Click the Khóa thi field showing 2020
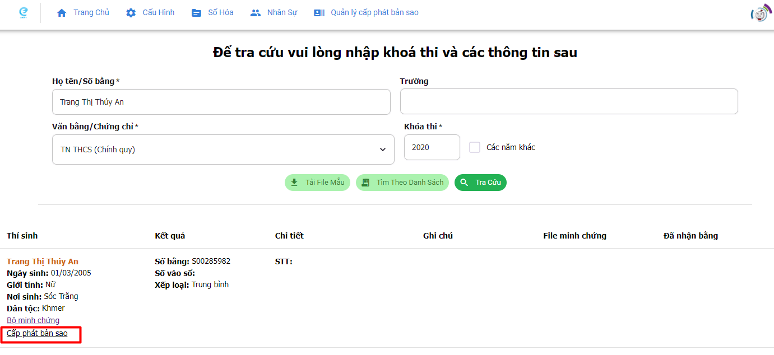 pyautogui.click(x=432, y=147)
